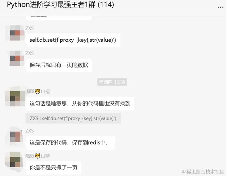Open the quoted ZXS : self.db.set reply
This screenshot has height=176, width=226.
click(x=73, y=118)
